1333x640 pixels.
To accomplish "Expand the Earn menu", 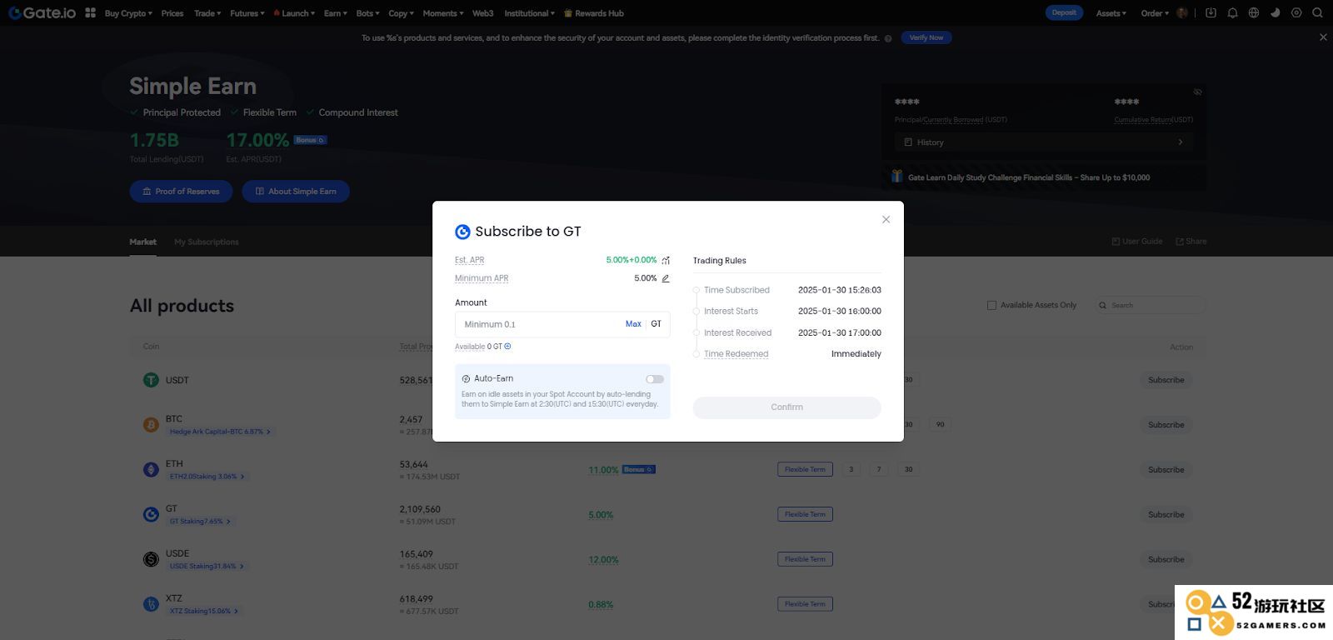I will pos(335,13).
